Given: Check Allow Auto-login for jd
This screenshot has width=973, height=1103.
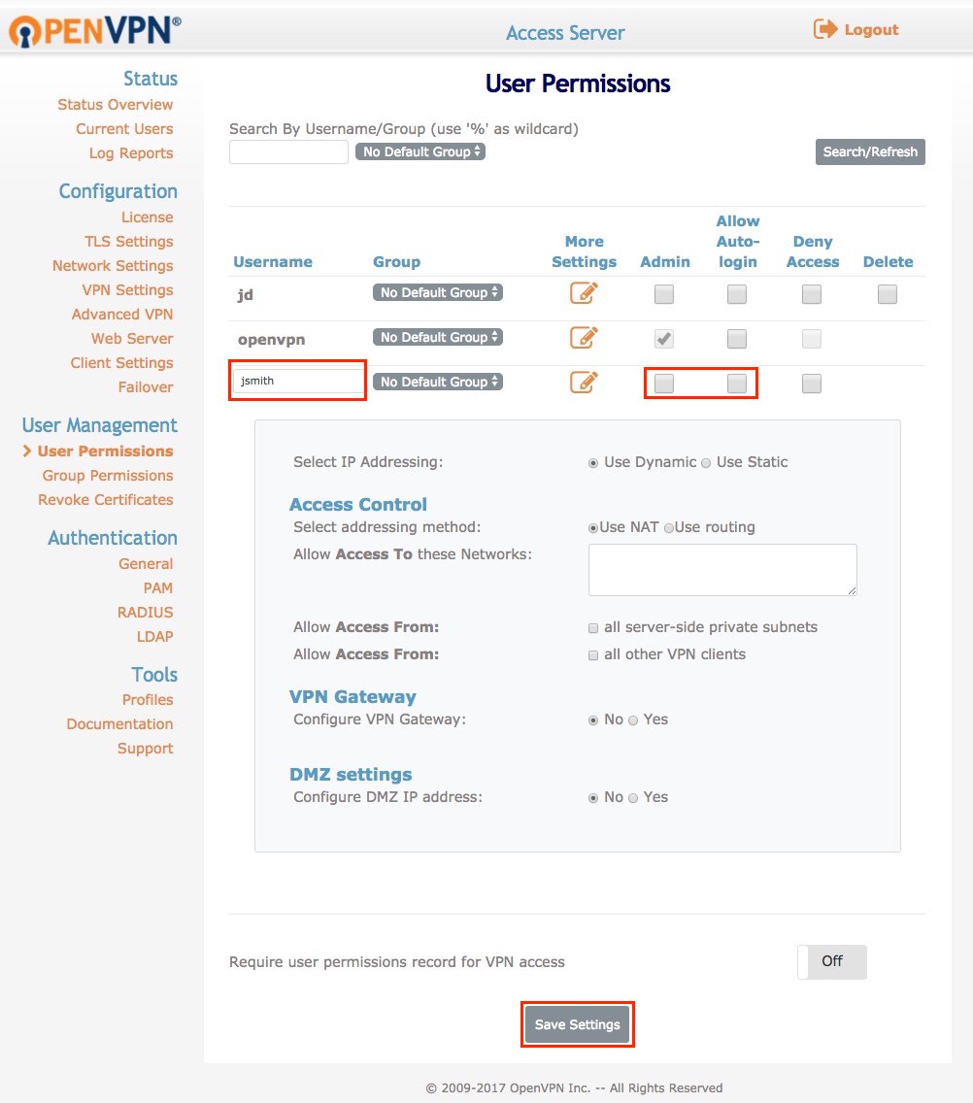Looking at the screenshot, I should pyautogui.click(x=737, y=294).
